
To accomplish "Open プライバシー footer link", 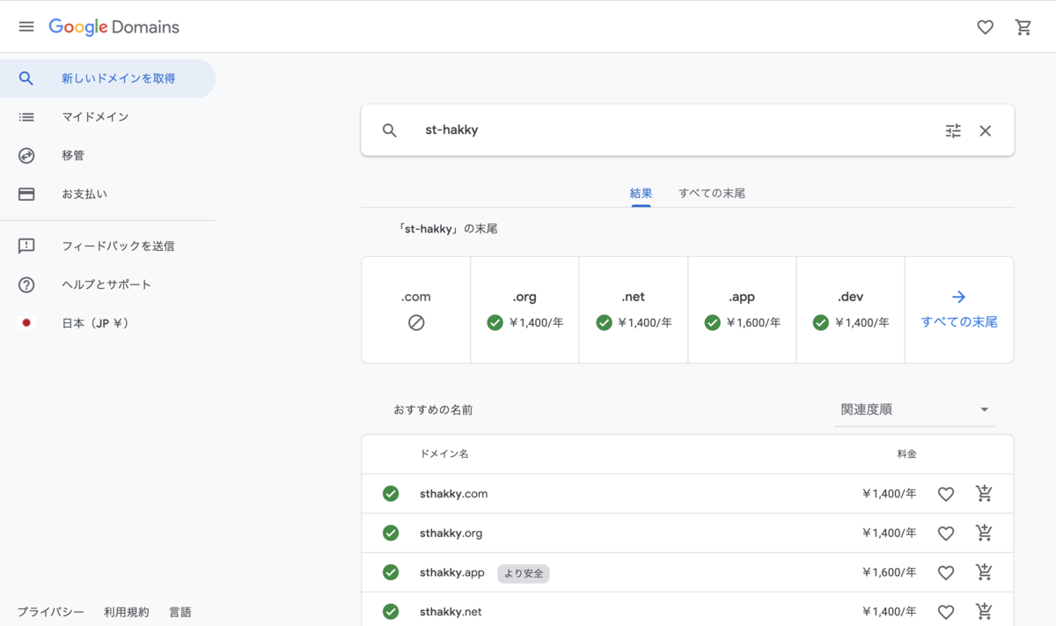I will click(51, 612).
